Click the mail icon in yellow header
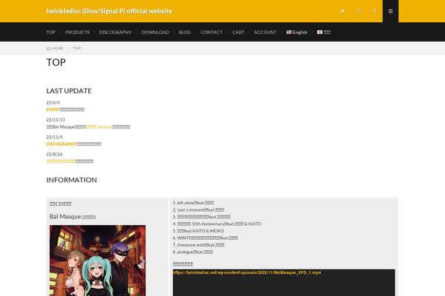 (358, 11)
